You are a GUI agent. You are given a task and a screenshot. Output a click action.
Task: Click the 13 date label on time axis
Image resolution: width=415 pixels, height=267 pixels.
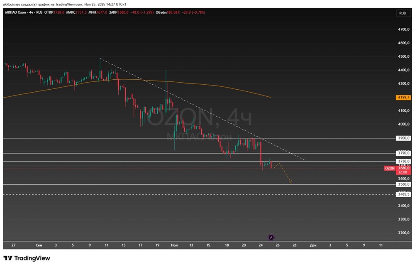click(191, 245)
